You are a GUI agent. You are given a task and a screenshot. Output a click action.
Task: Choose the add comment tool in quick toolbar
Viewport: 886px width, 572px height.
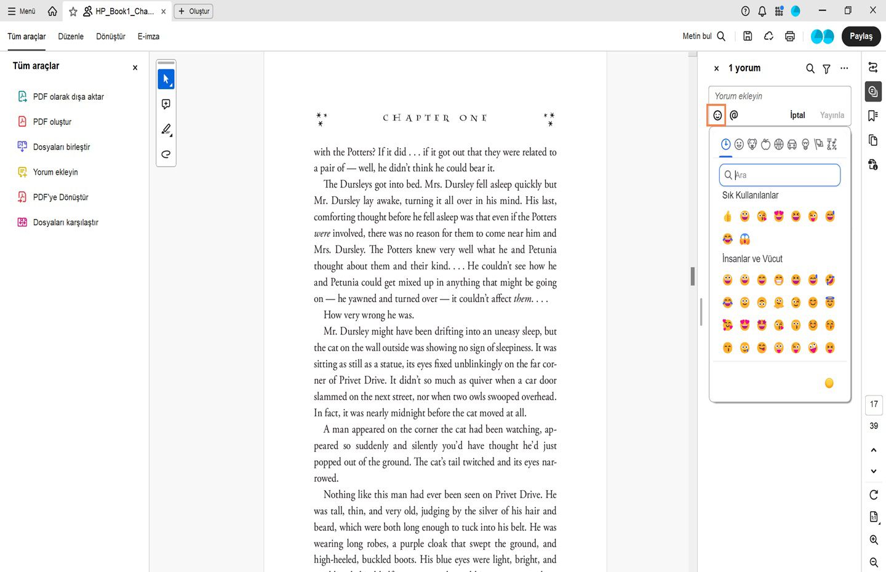166,105
